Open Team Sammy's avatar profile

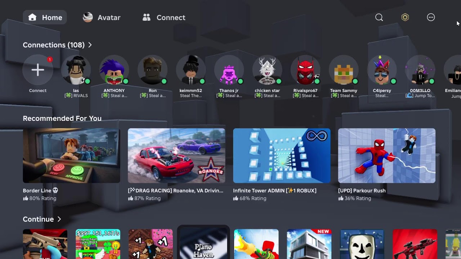344,70
